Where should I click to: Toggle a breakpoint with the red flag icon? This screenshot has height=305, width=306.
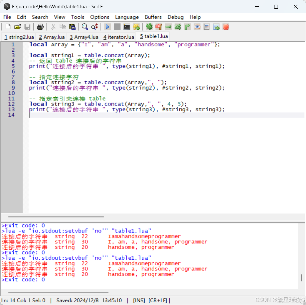[x=158, y=27]
